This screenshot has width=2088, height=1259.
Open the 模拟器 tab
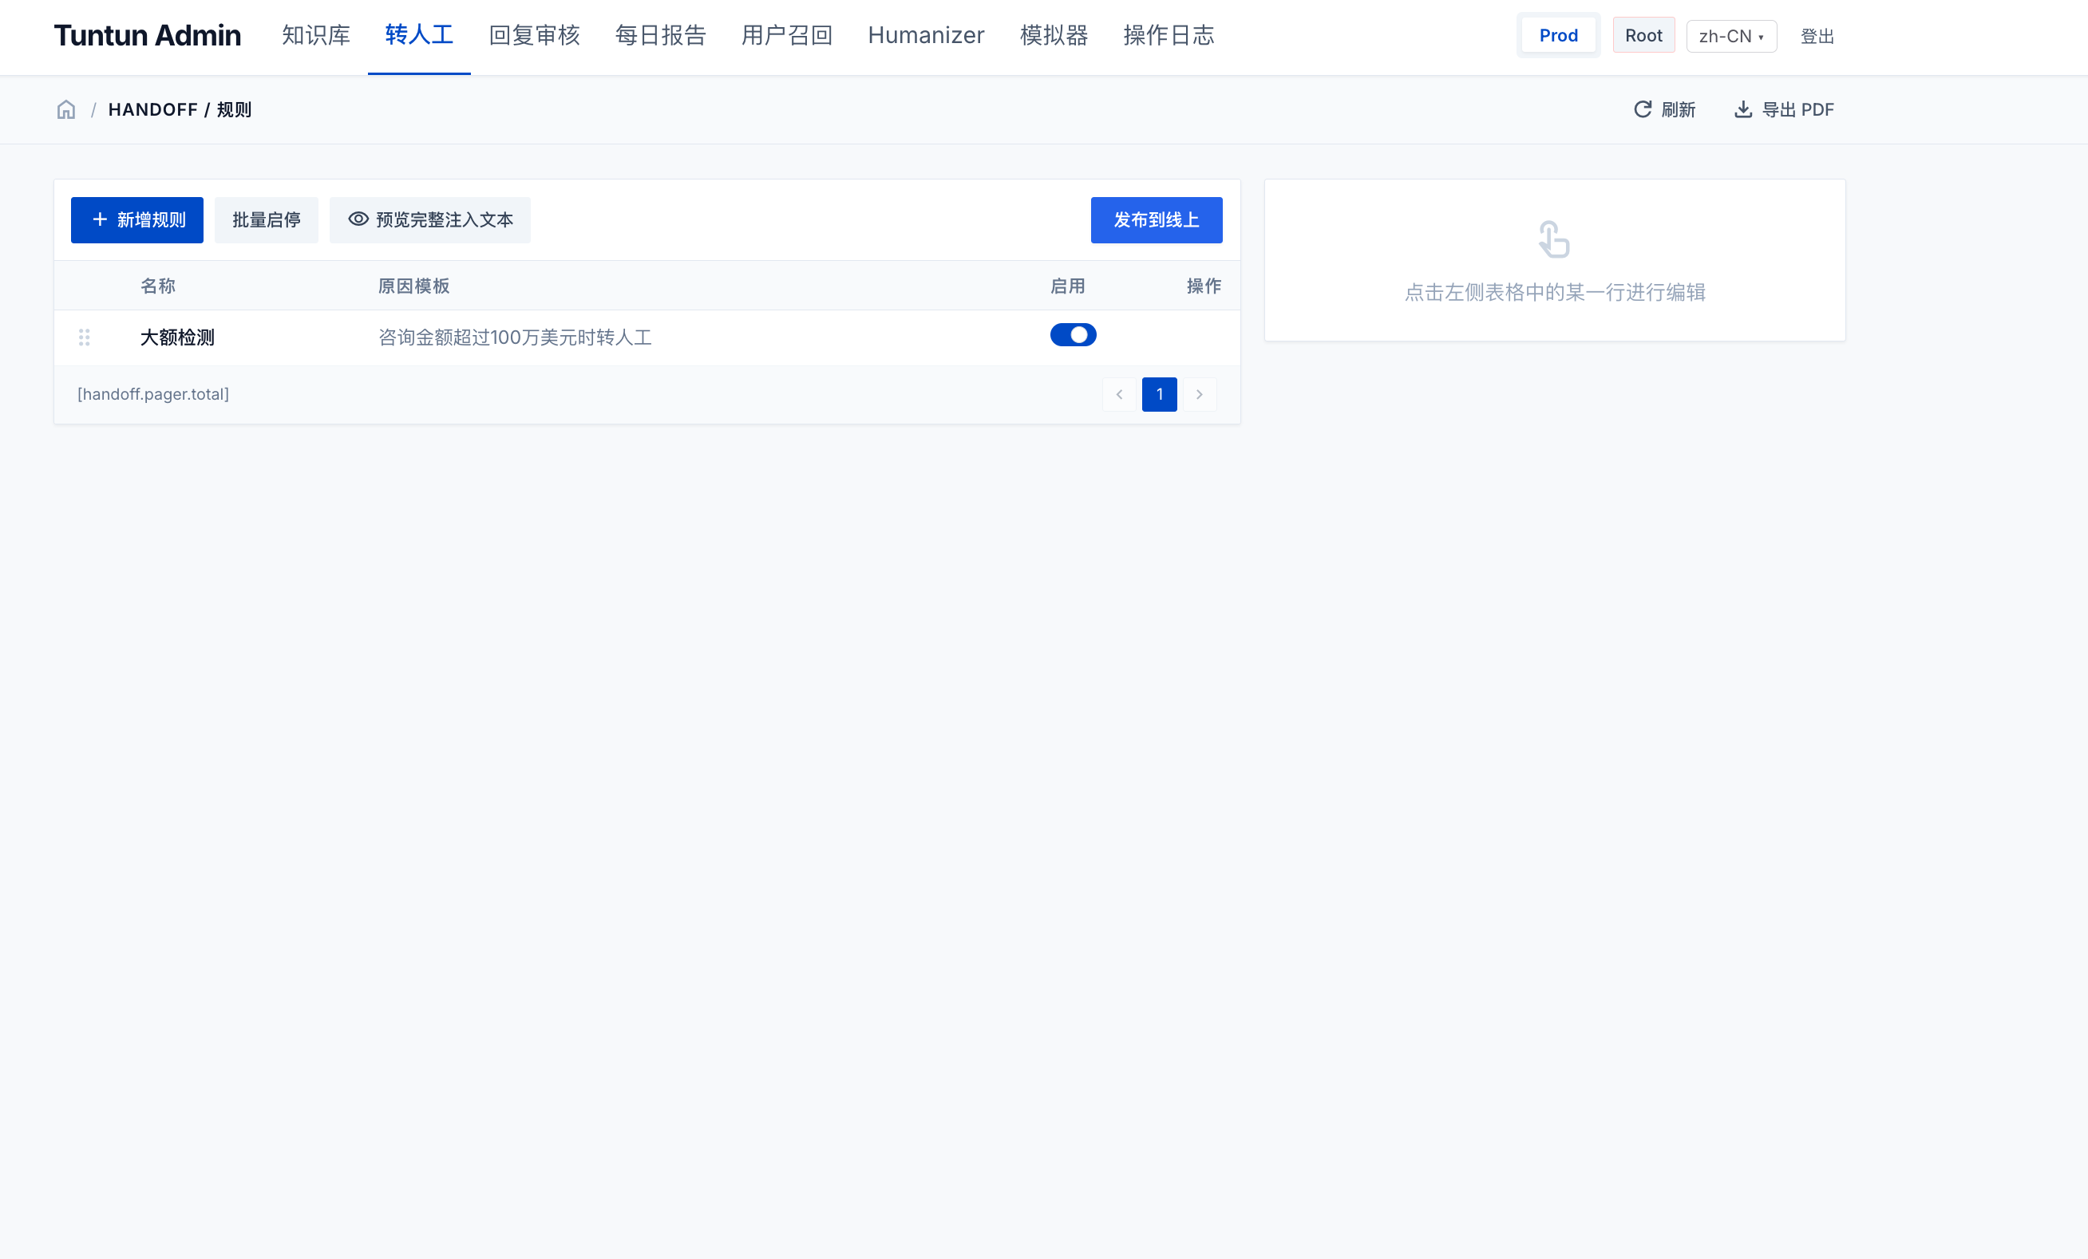pos(1054,36)
